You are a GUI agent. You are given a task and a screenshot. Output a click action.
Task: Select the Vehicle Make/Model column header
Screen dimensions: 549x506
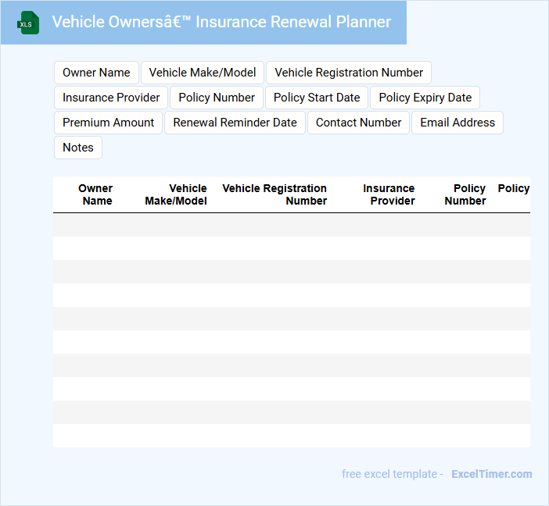176,194
